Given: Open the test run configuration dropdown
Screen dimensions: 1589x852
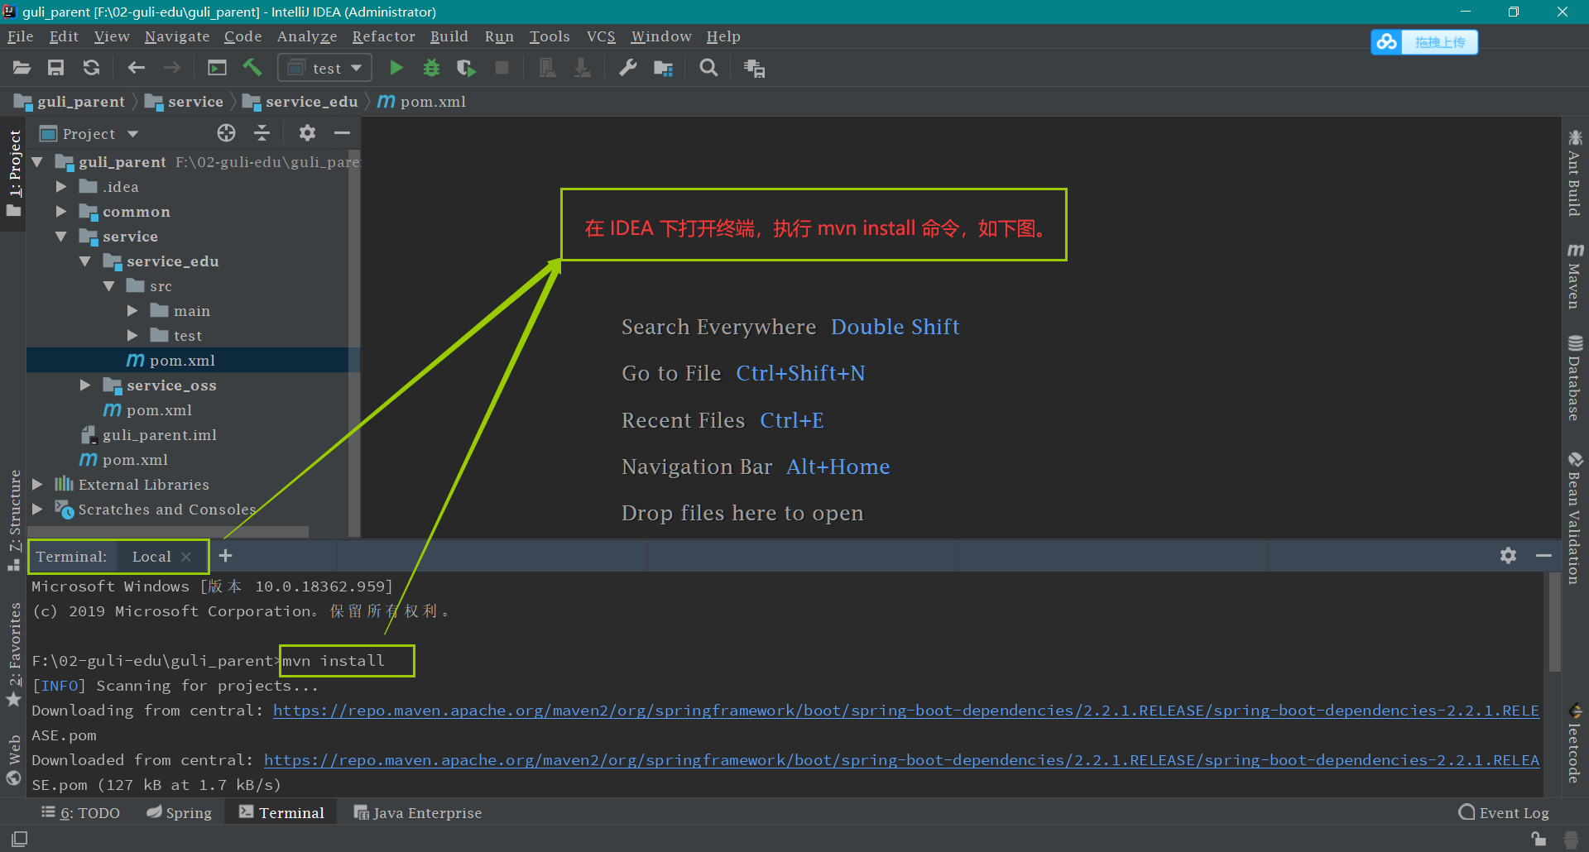Looking at the screenshot, I should pos(325,68).
